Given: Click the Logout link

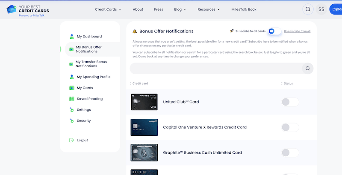Looking at the screenshot, I should [83, 140].
